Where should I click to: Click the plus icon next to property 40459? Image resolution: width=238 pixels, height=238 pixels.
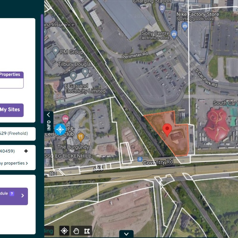[x=26, y=151]
